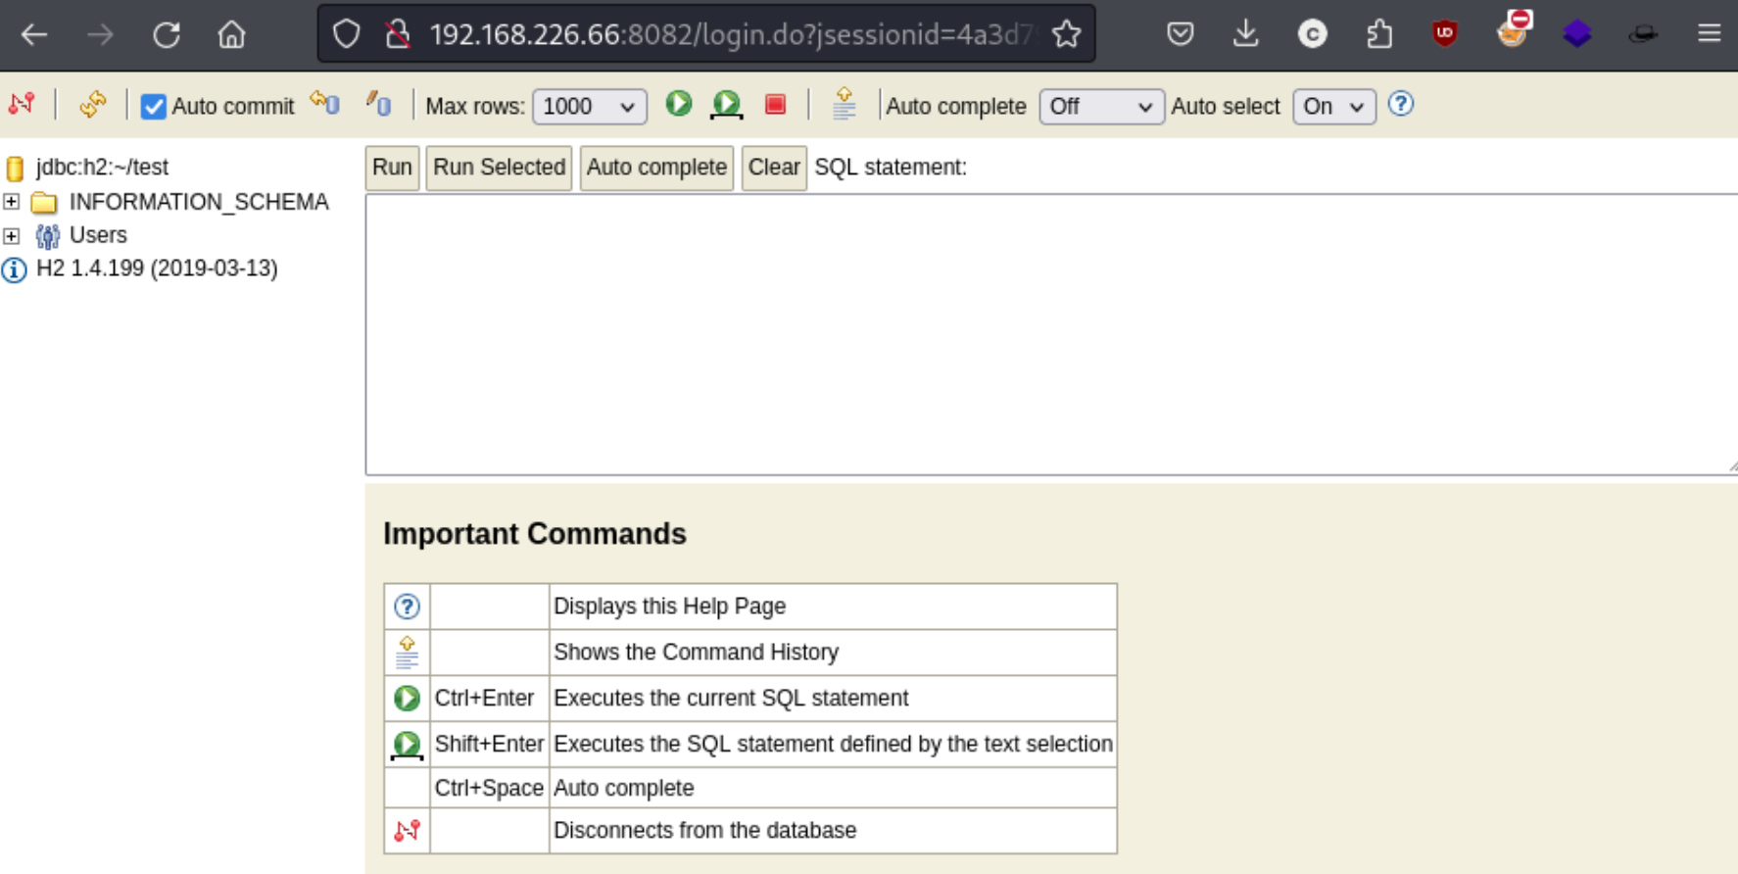Viewport: 1738px width, 874px height.
Task: Select the jdbc:h2:~/test database node
Action: click(102, 168)
